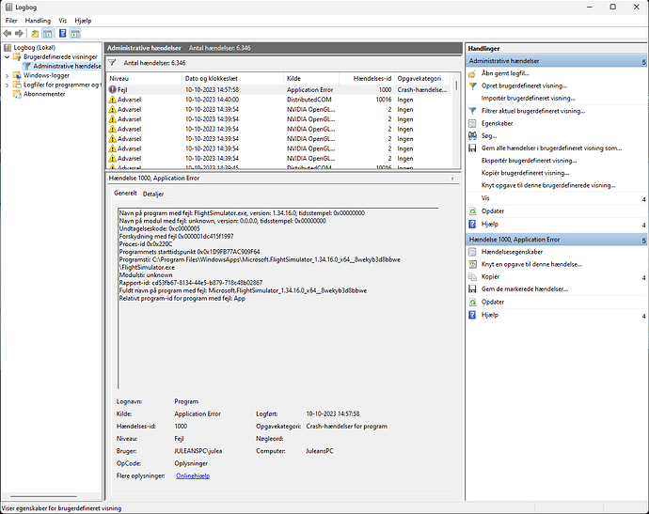This screenshot has height=514, width=649.
Task: Open the Filer menu
Action: tap(11, 21)
